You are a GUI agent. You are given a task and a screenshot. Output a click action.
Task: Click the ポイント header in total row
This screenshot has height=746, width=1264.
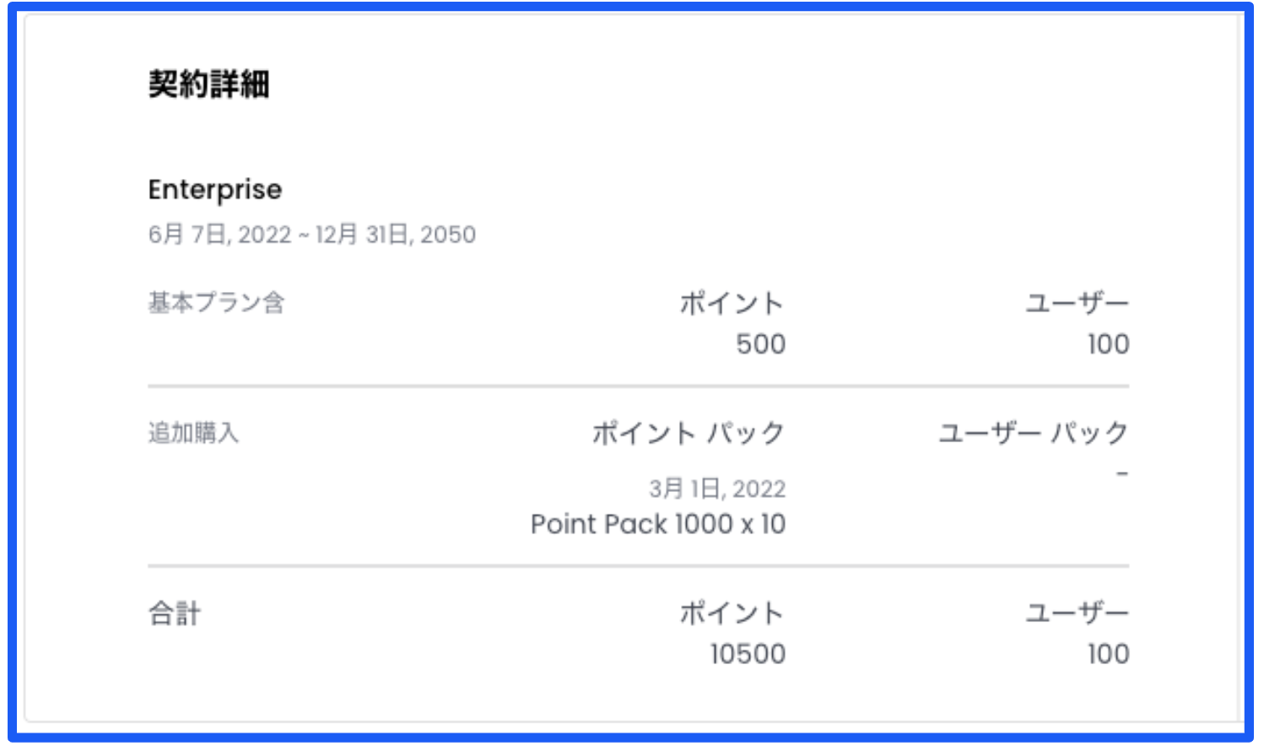point(732,613)
